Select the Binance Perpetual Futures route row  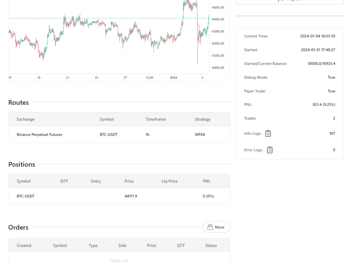(x=119, y=134)
